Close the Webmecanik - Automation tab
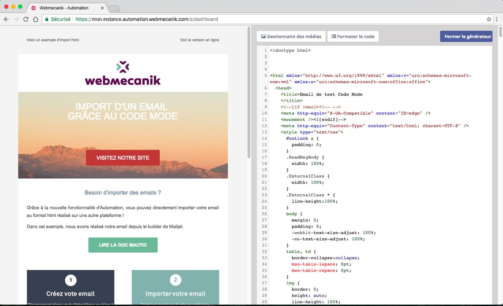 coord(102,8)
